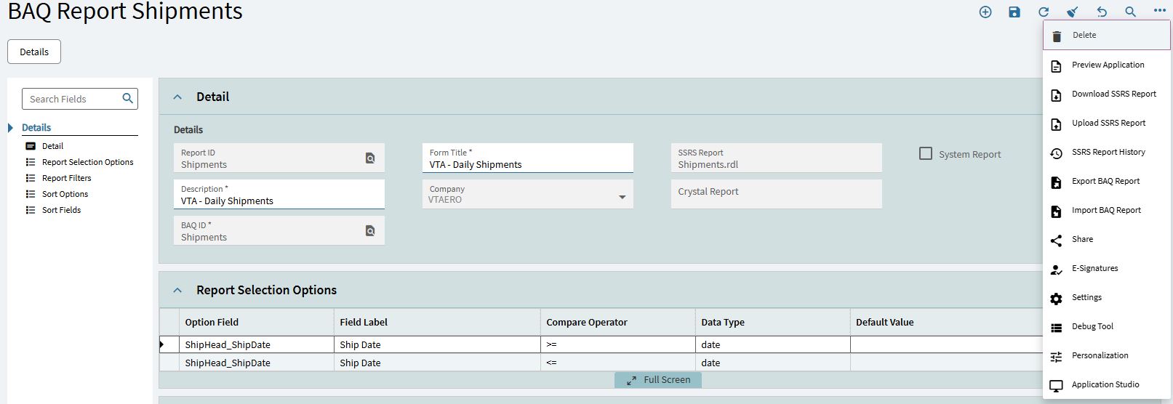Open the Company dropdown
This screenshot has width=1173, height=404.
(x=622, y=197)
